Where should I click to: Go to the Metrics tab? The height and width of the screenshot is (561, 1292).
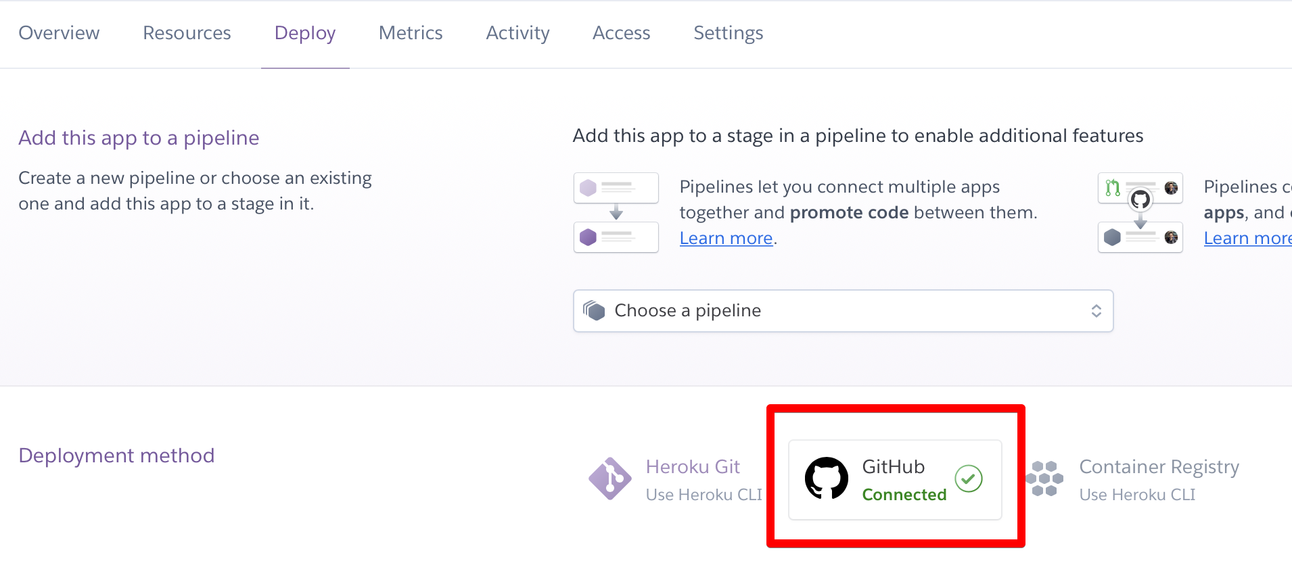[411, 33]
